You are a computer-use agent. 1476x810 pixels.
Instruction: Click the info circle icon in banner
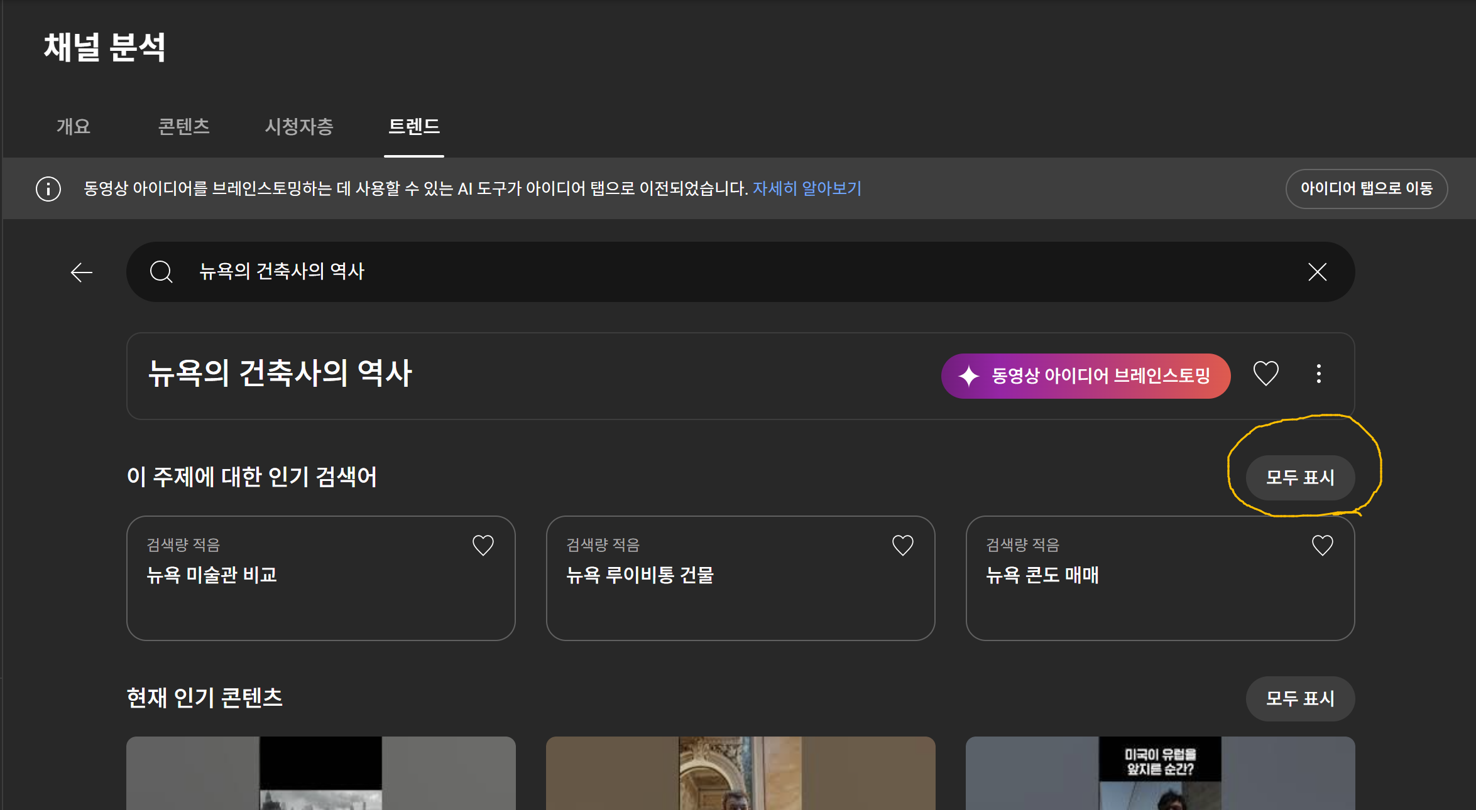(48, 188)
